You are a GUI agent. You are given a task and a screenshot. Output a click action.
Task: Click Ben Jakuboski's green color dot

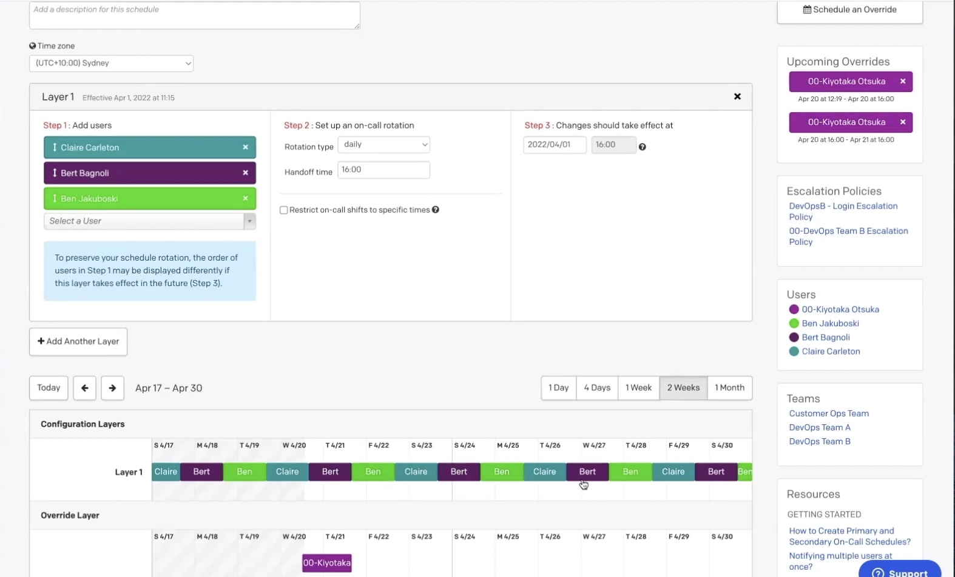pyautogui.click(x=794, y=323)
